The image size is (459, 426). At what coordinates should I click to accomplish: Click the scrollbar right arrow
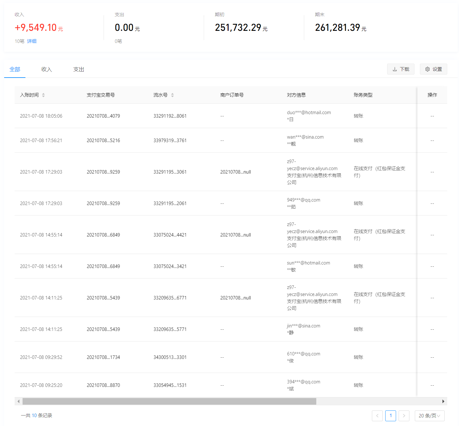(x=443, y=401)
